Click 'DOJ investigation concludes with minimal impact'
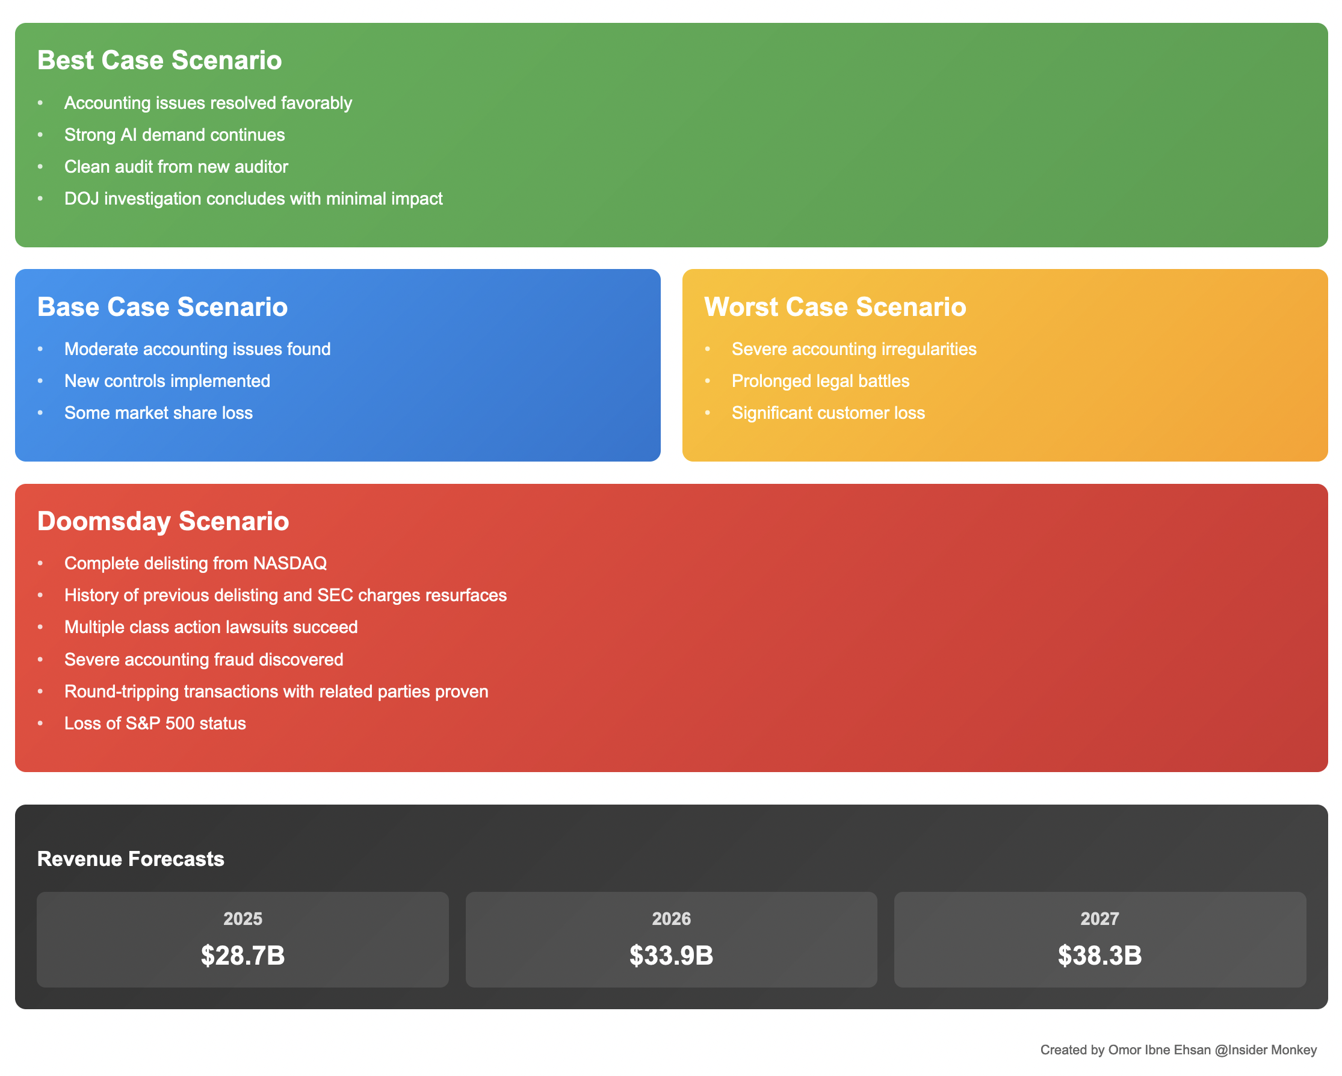The height and width of the screenshot is (1076, 1342). pos(253,199)
